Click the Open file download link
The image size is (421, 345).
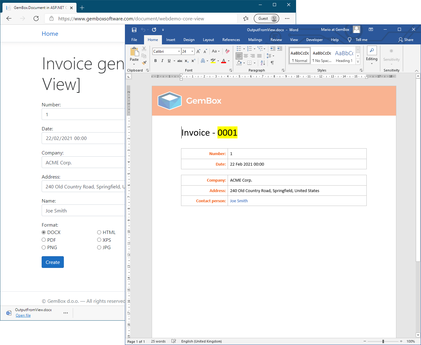(x=23, y=315)
